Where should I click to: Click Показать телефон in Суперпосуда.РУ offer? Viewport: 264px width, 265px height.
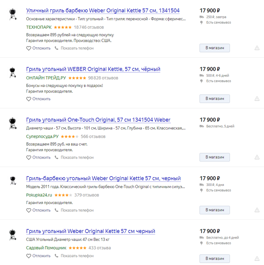(x=77, y=158)
